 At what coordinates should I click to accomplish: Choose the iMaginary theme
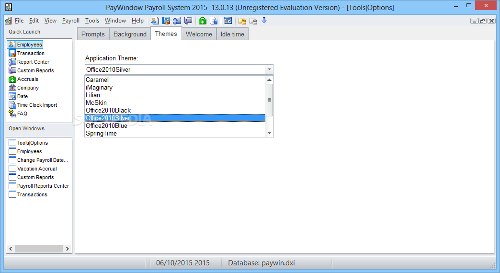click(x=175, y=87)
